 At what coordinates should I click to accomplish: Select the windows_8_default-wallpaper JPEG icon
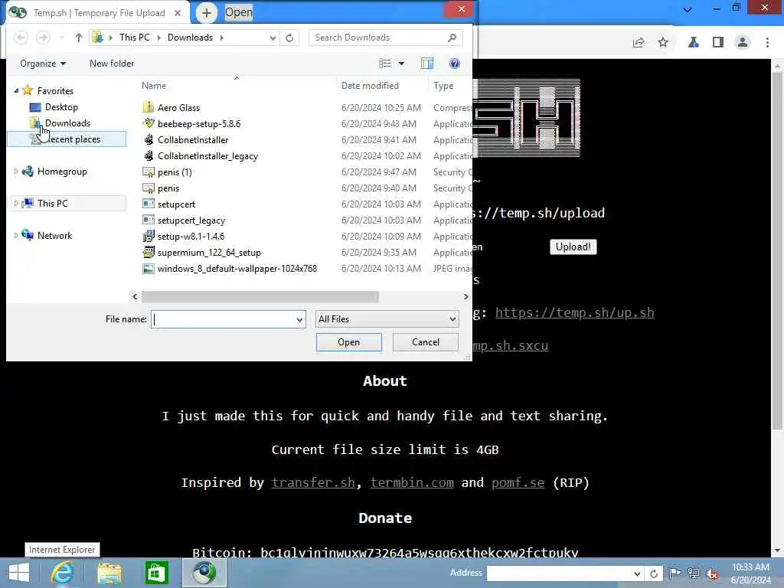tap(148, 269)
